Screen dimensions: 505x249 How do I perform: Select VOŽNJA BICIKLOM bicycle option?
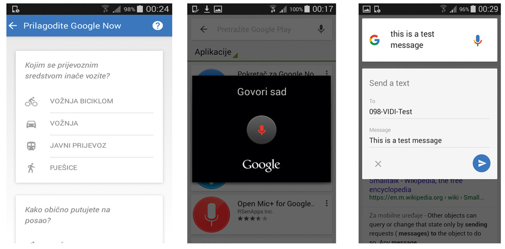point(89,101)
